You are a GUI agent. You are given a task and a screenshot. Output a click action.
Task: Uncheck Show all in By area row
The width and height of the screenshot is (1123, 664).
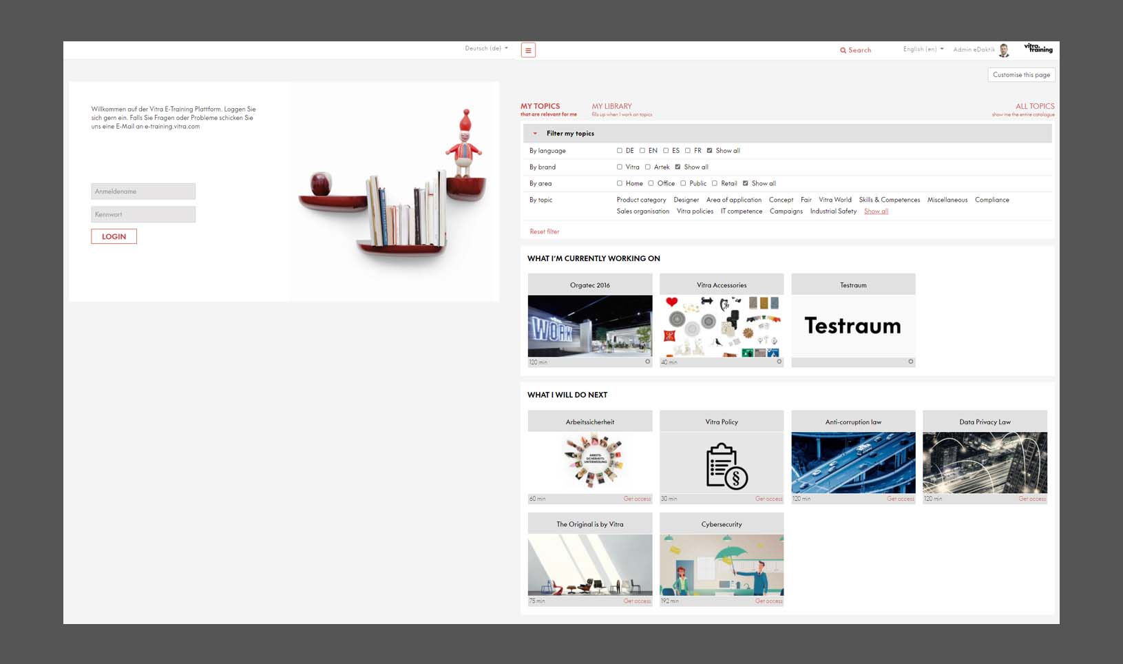tap(746, 184)
